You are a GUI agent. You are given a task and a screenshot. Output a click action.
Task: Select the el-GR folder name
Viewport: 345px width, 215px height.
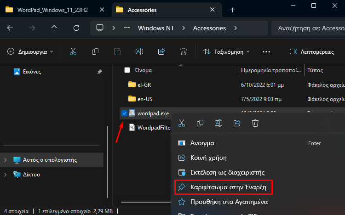coord(144,85)
